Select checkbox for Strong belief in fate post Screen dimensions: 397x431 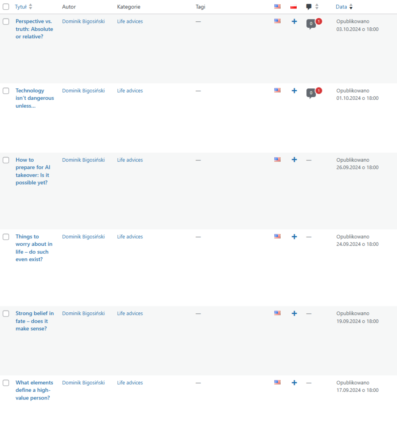(x=6, y=314)
